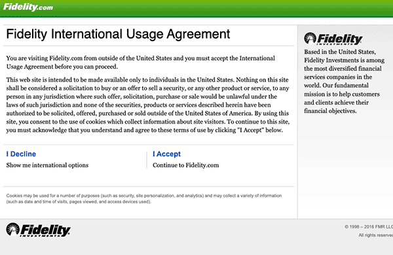
Task: Click the cookies disclaimer paragraph
Action: click(144, 199)
